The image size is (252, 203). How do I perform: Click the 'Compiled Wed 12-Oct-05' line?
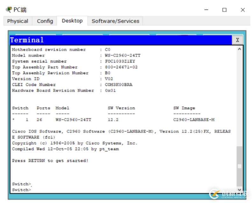point(65,149)
